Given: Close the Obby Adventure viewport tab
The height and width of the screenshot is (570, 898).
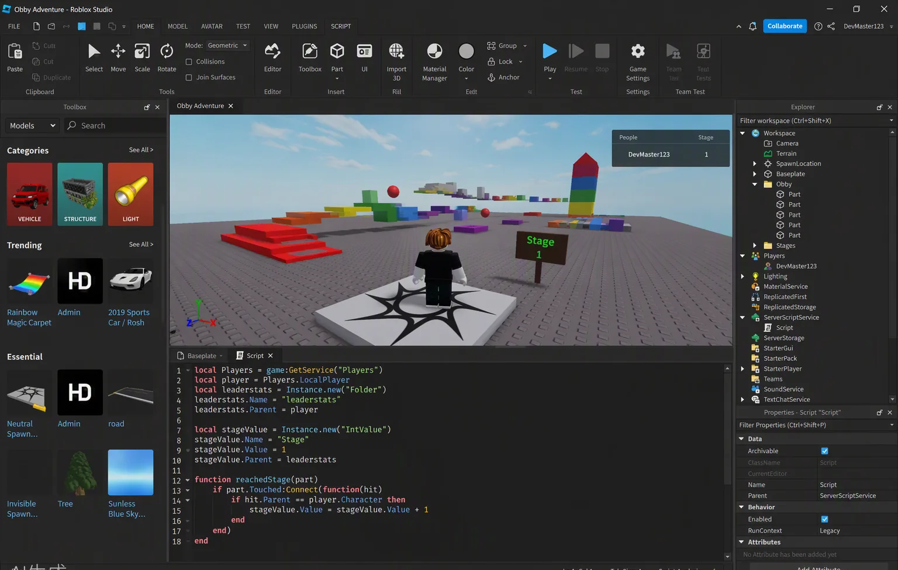Looking at the screenshot, I should [x=231, y=106].
